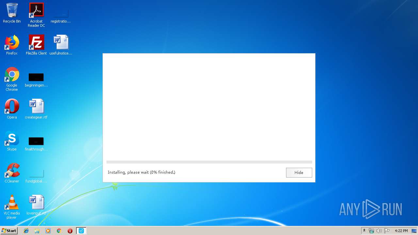Open VLC media player shortcut
Viewport: 418px width, 235px height.
[x=12, y=207]
